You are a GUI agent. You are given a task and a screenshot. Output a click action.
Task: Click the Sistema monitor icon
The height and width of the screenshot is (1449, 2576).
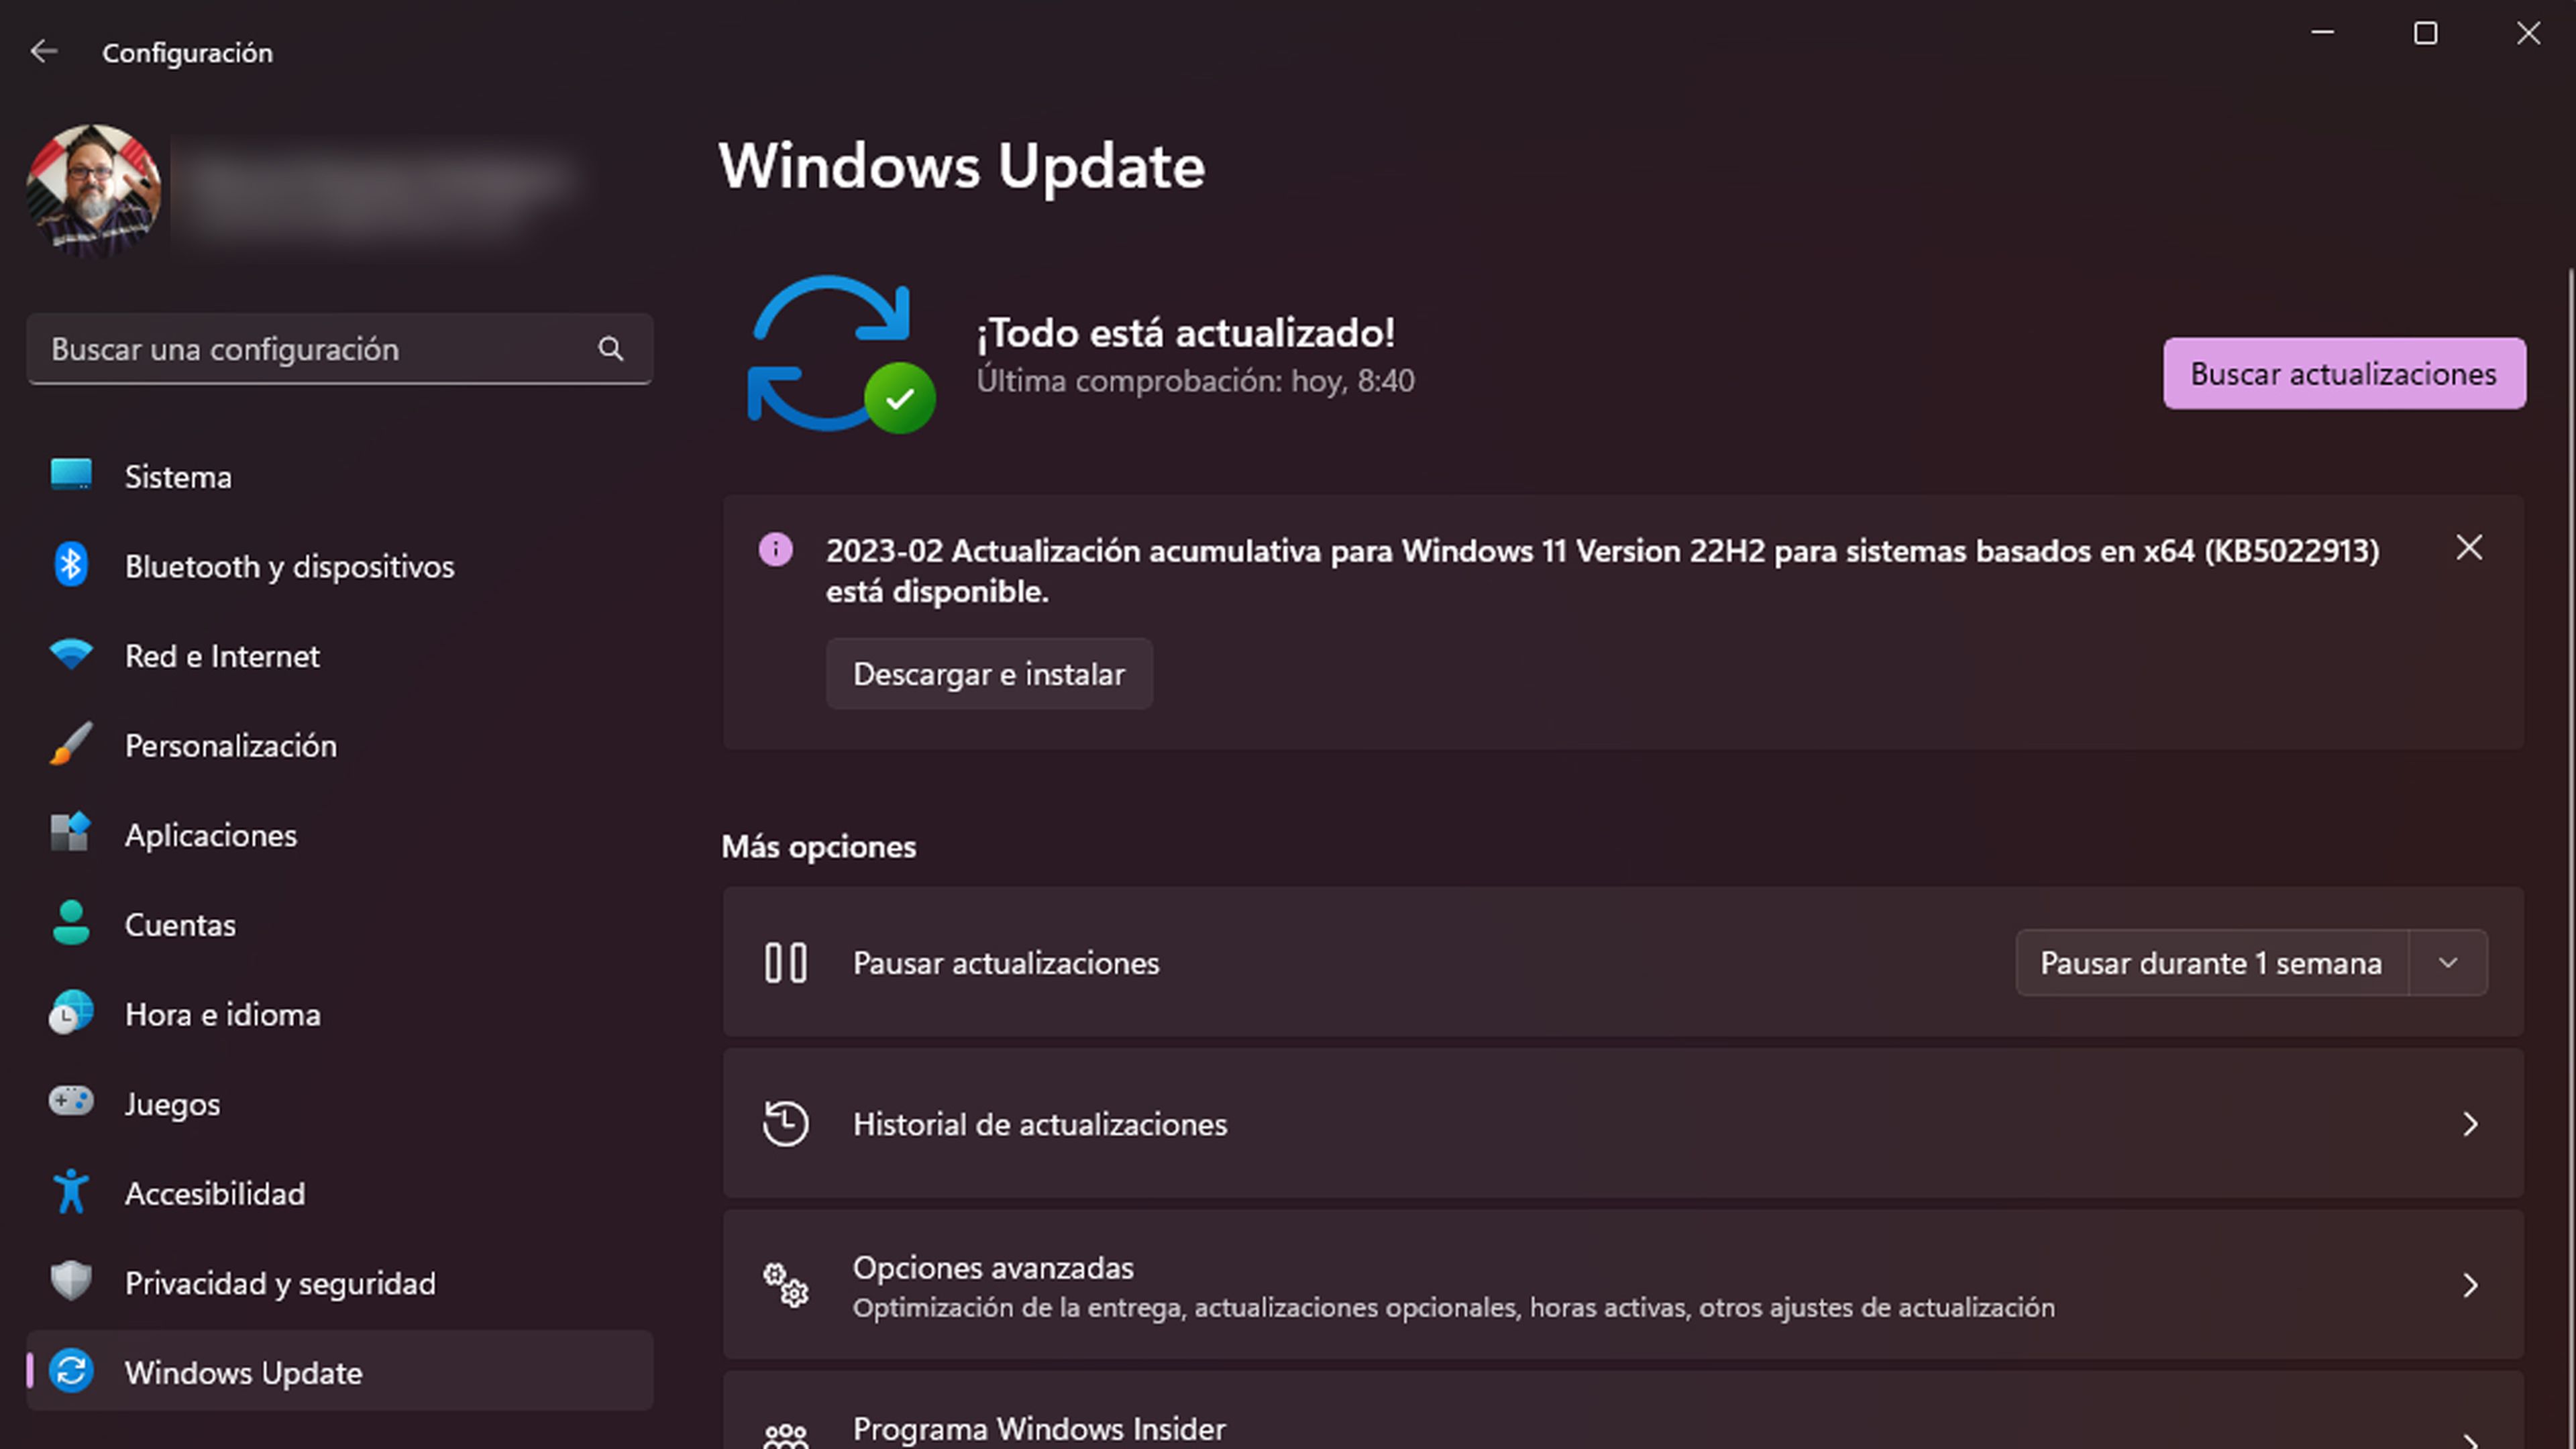coord(71,475)
